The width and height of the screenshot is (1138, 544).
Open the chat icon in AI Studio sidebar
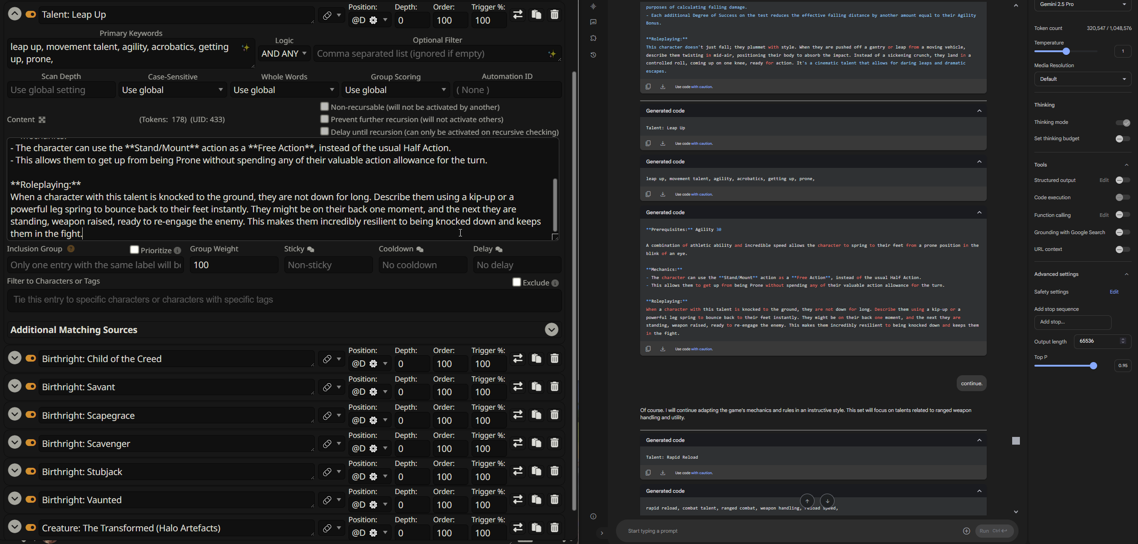[x=593, y=22]
